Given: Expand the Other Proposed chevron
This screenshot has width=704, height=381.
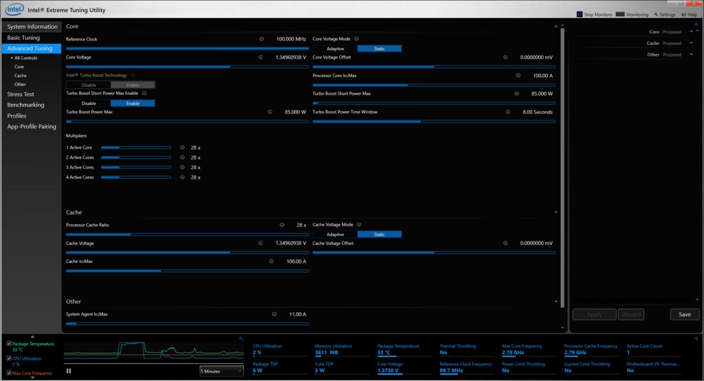Looking at the screenshot, I should point(692,54).
